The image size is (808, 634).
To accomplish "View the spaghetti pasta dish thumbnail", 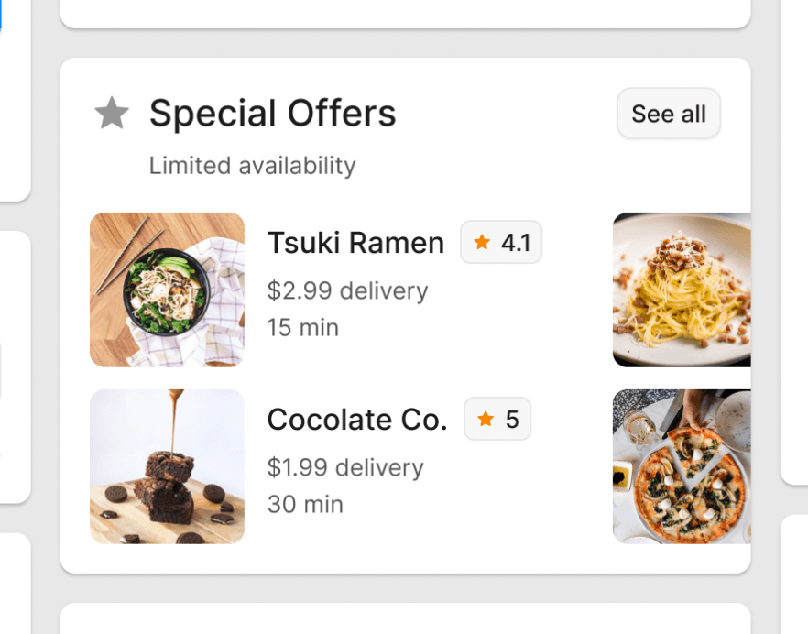I will coord(682,290).
